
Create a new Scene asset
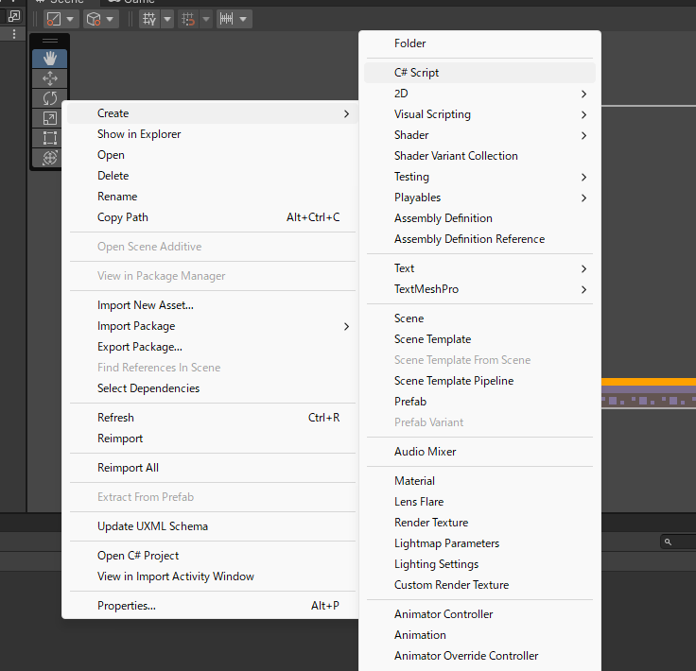(479, 318)
